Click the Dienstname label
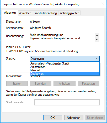107x123 pixels. pyautogui.click(x=14, y=22)
